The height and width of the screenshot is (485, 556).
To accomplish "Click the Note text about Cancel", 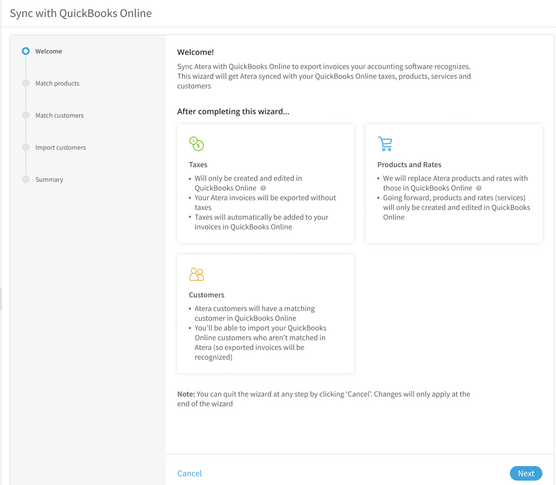I will point(324,399).
